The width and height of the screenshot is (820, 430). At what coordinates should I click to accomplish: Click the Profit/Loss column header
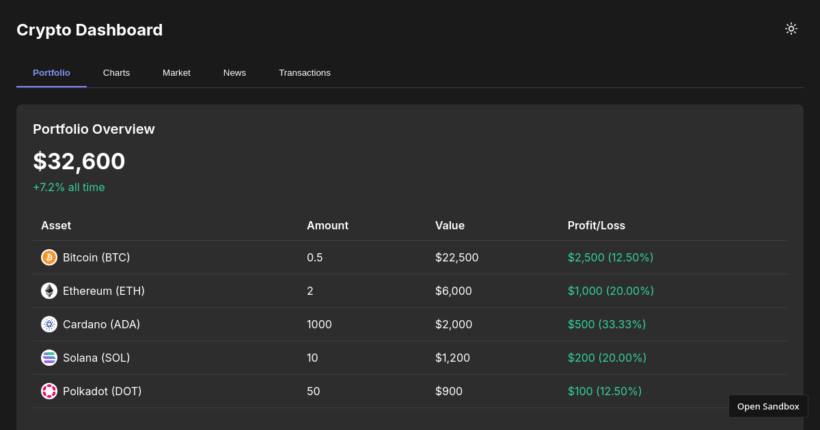[597, 225]
